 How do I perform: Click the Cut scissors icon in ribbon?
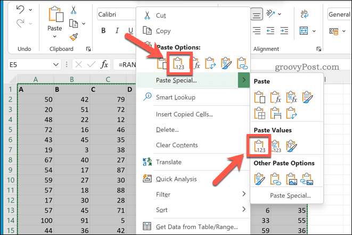[74, 10]
